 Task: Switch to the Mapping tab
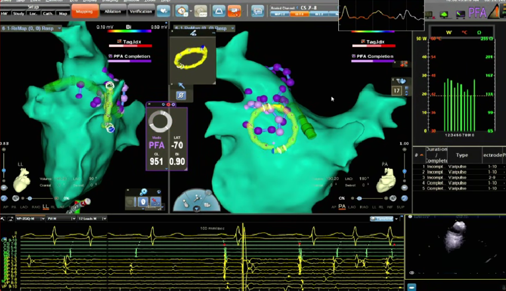(83, 11)
